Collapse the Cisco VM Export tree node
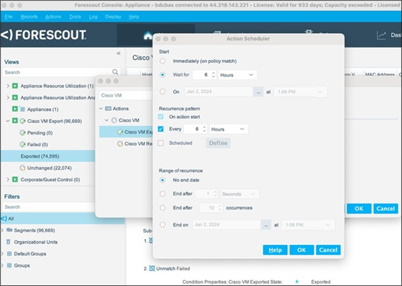 click(8, 121)
